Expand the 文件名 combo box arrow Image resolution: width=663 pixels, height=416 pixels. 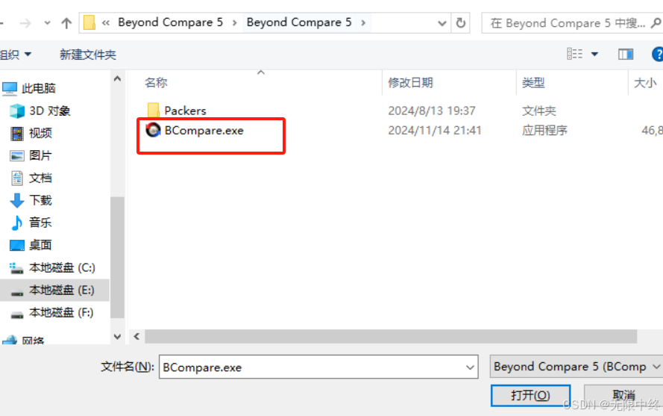[470, 367]
